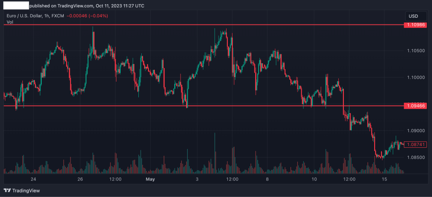Screen dimensions: 432x197
Task: Select the 1.10986 resistance price label
Action: click(416, 25)
